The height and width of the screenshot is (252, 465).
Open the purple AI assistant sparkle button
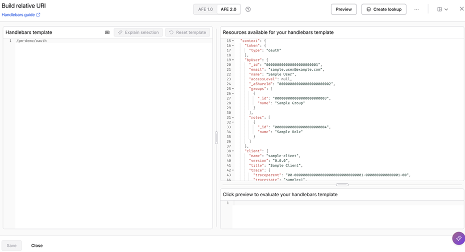pos(458,238)
